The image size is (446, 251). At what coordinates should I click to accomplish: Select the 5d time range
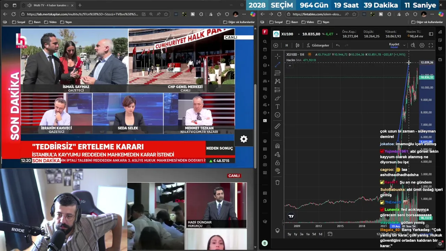(314, 234)
